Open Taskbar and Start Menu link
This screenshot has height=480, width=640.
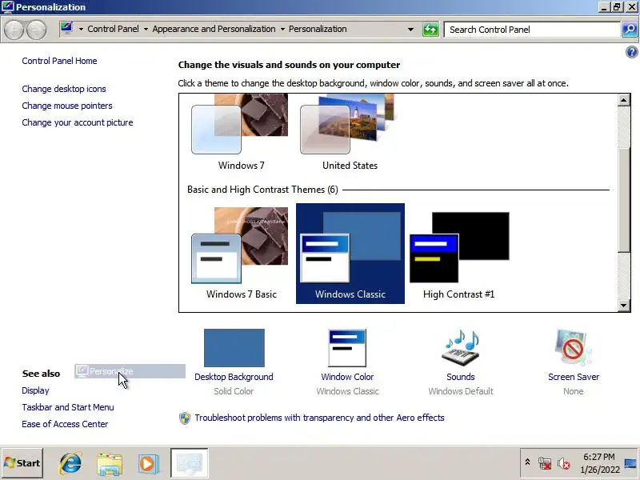68,407
